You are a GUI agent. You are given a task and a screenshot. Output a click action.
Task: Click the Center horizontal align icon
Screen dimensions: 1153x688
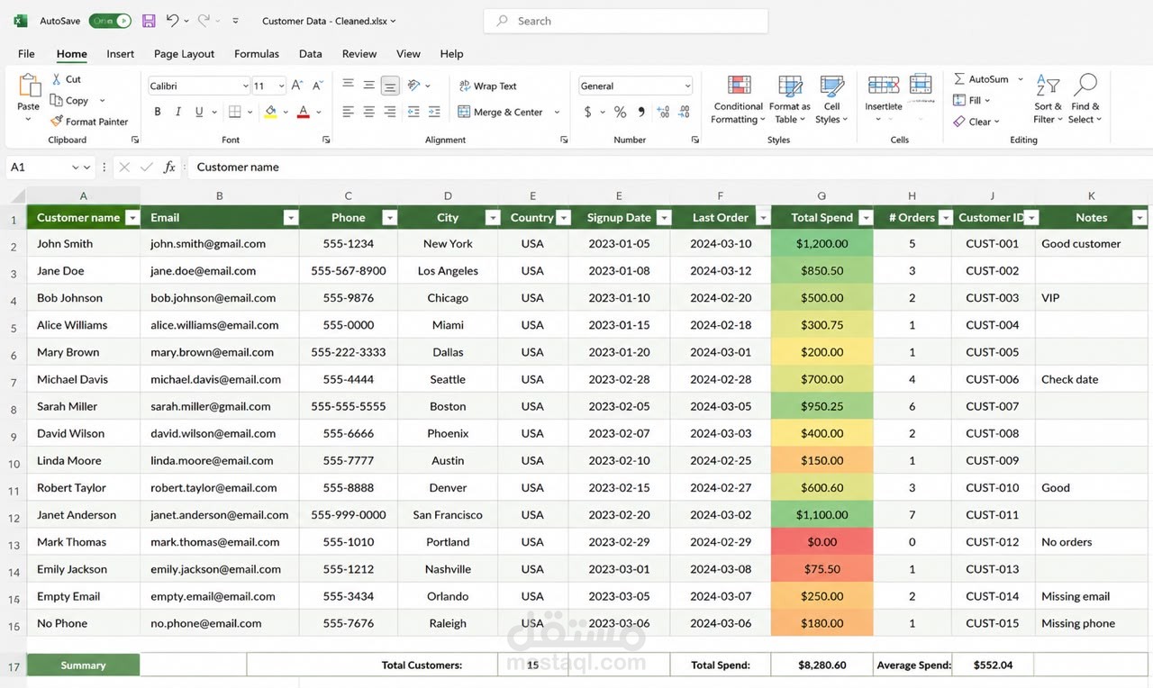pos(368,112)
